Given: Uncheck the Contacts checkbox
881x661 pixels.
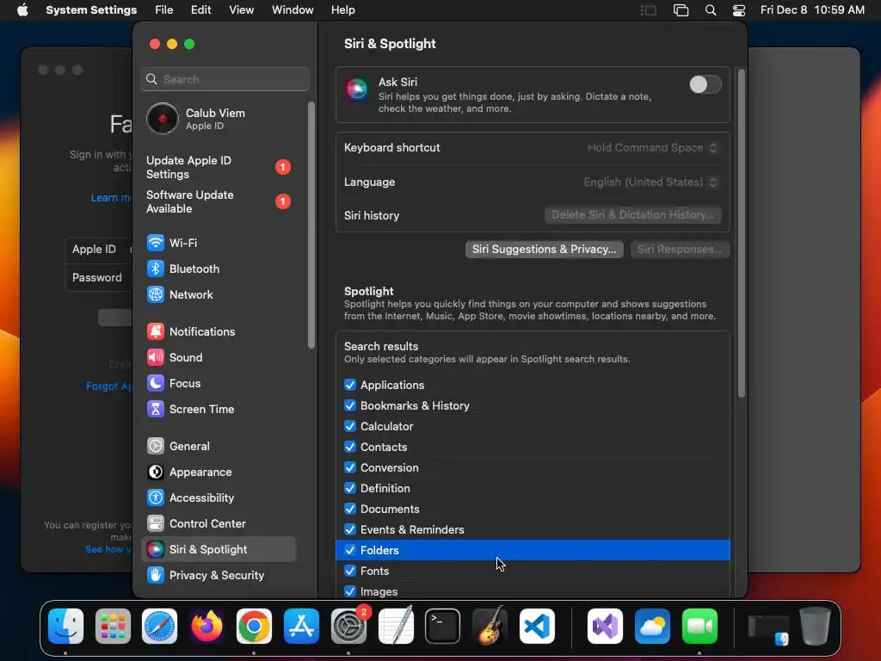Looking at the screenshot, I should pos(350,447).
